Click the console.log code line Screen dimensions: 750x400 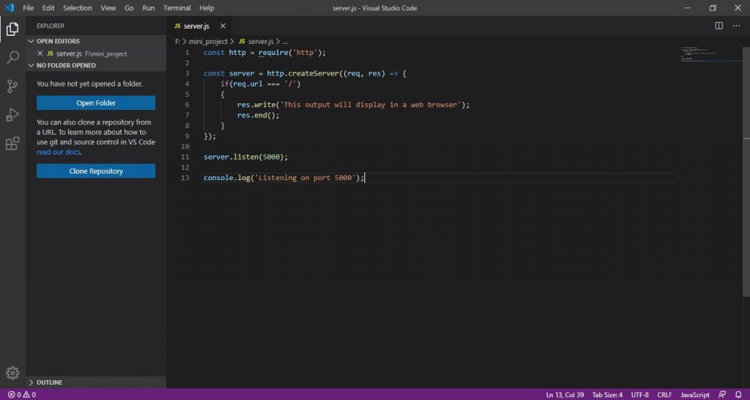click(x=284, y=178)
